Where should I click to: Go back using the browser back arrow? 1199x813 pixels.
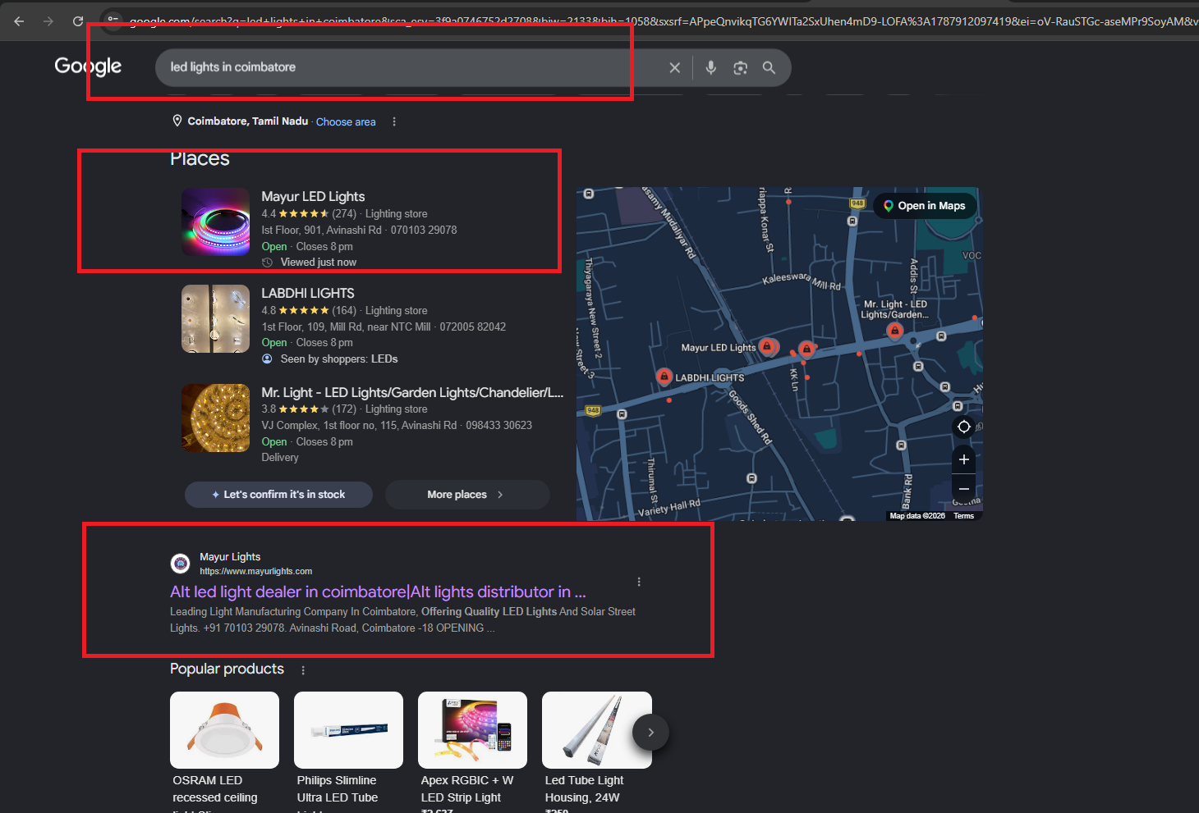tap(19, 21)
